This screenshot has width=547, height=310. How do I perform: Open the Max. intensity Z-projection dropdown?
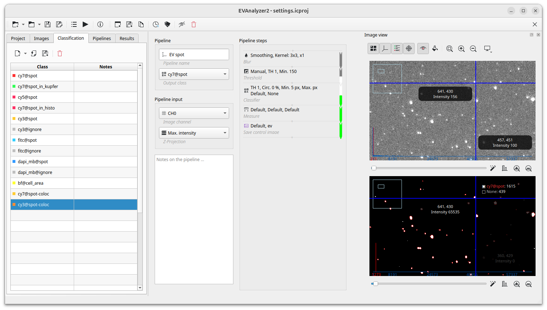[194, 133]
